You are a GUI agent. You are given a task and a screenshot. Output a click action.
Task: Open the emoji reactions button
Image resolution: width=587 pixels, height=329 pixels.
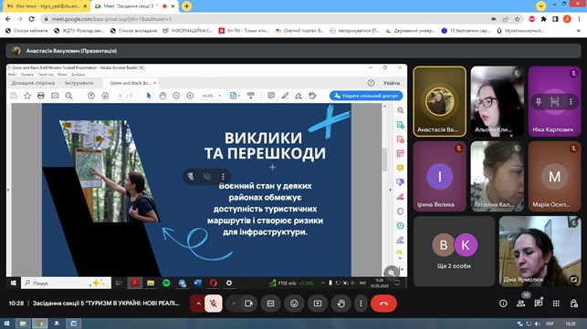294,303
